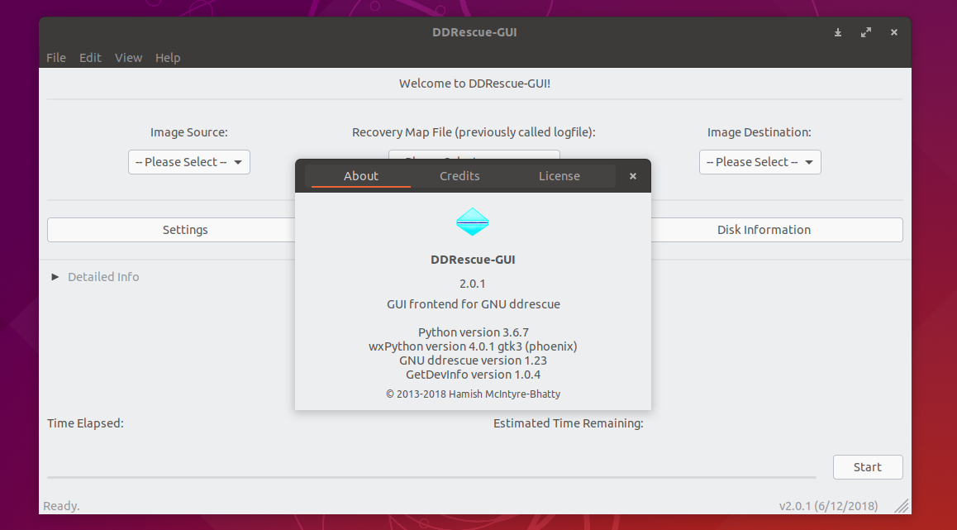Open the Help menu
Image resolution: width=957 pixels, height=530 pixels.
(167, 57)
